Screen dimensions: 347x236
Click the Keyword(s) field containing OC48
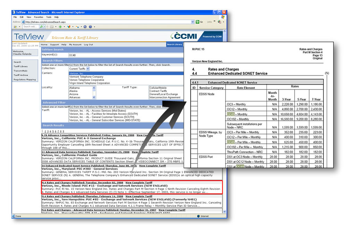[x=126, y=55]
